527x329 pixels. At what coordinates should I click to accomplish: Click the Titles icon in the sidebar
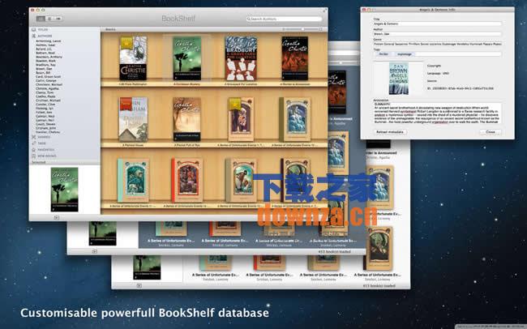[x=33, y=30]
